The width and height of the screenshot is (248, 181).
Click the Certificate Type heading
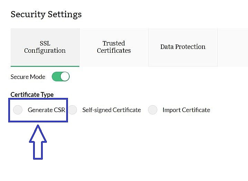coord(32,94)
